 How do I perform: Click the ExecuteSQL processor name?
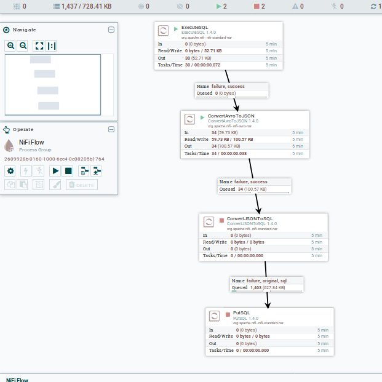(x=194, y=27)
